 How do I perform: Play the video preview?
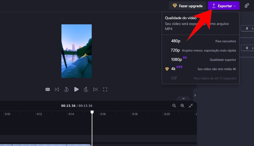coord(76,89)
